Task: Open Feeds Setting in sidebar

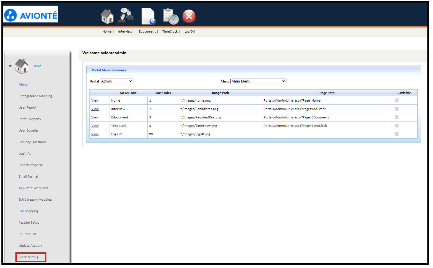Action: 29,257
